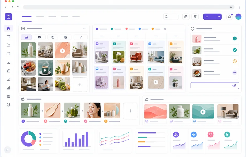The image size is (246, 157).
Task: Open the yoga woman thumbnail in the media grid
Action: tap(45, 84)
